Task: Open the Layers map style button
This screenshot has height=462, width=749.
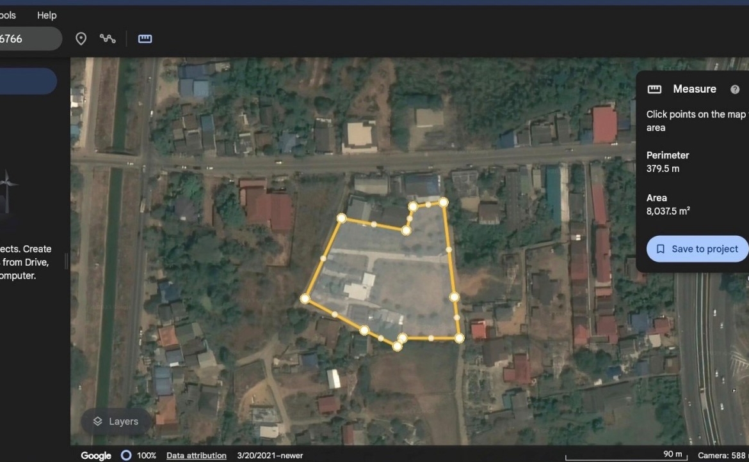Action: click(x=116, y=422)
